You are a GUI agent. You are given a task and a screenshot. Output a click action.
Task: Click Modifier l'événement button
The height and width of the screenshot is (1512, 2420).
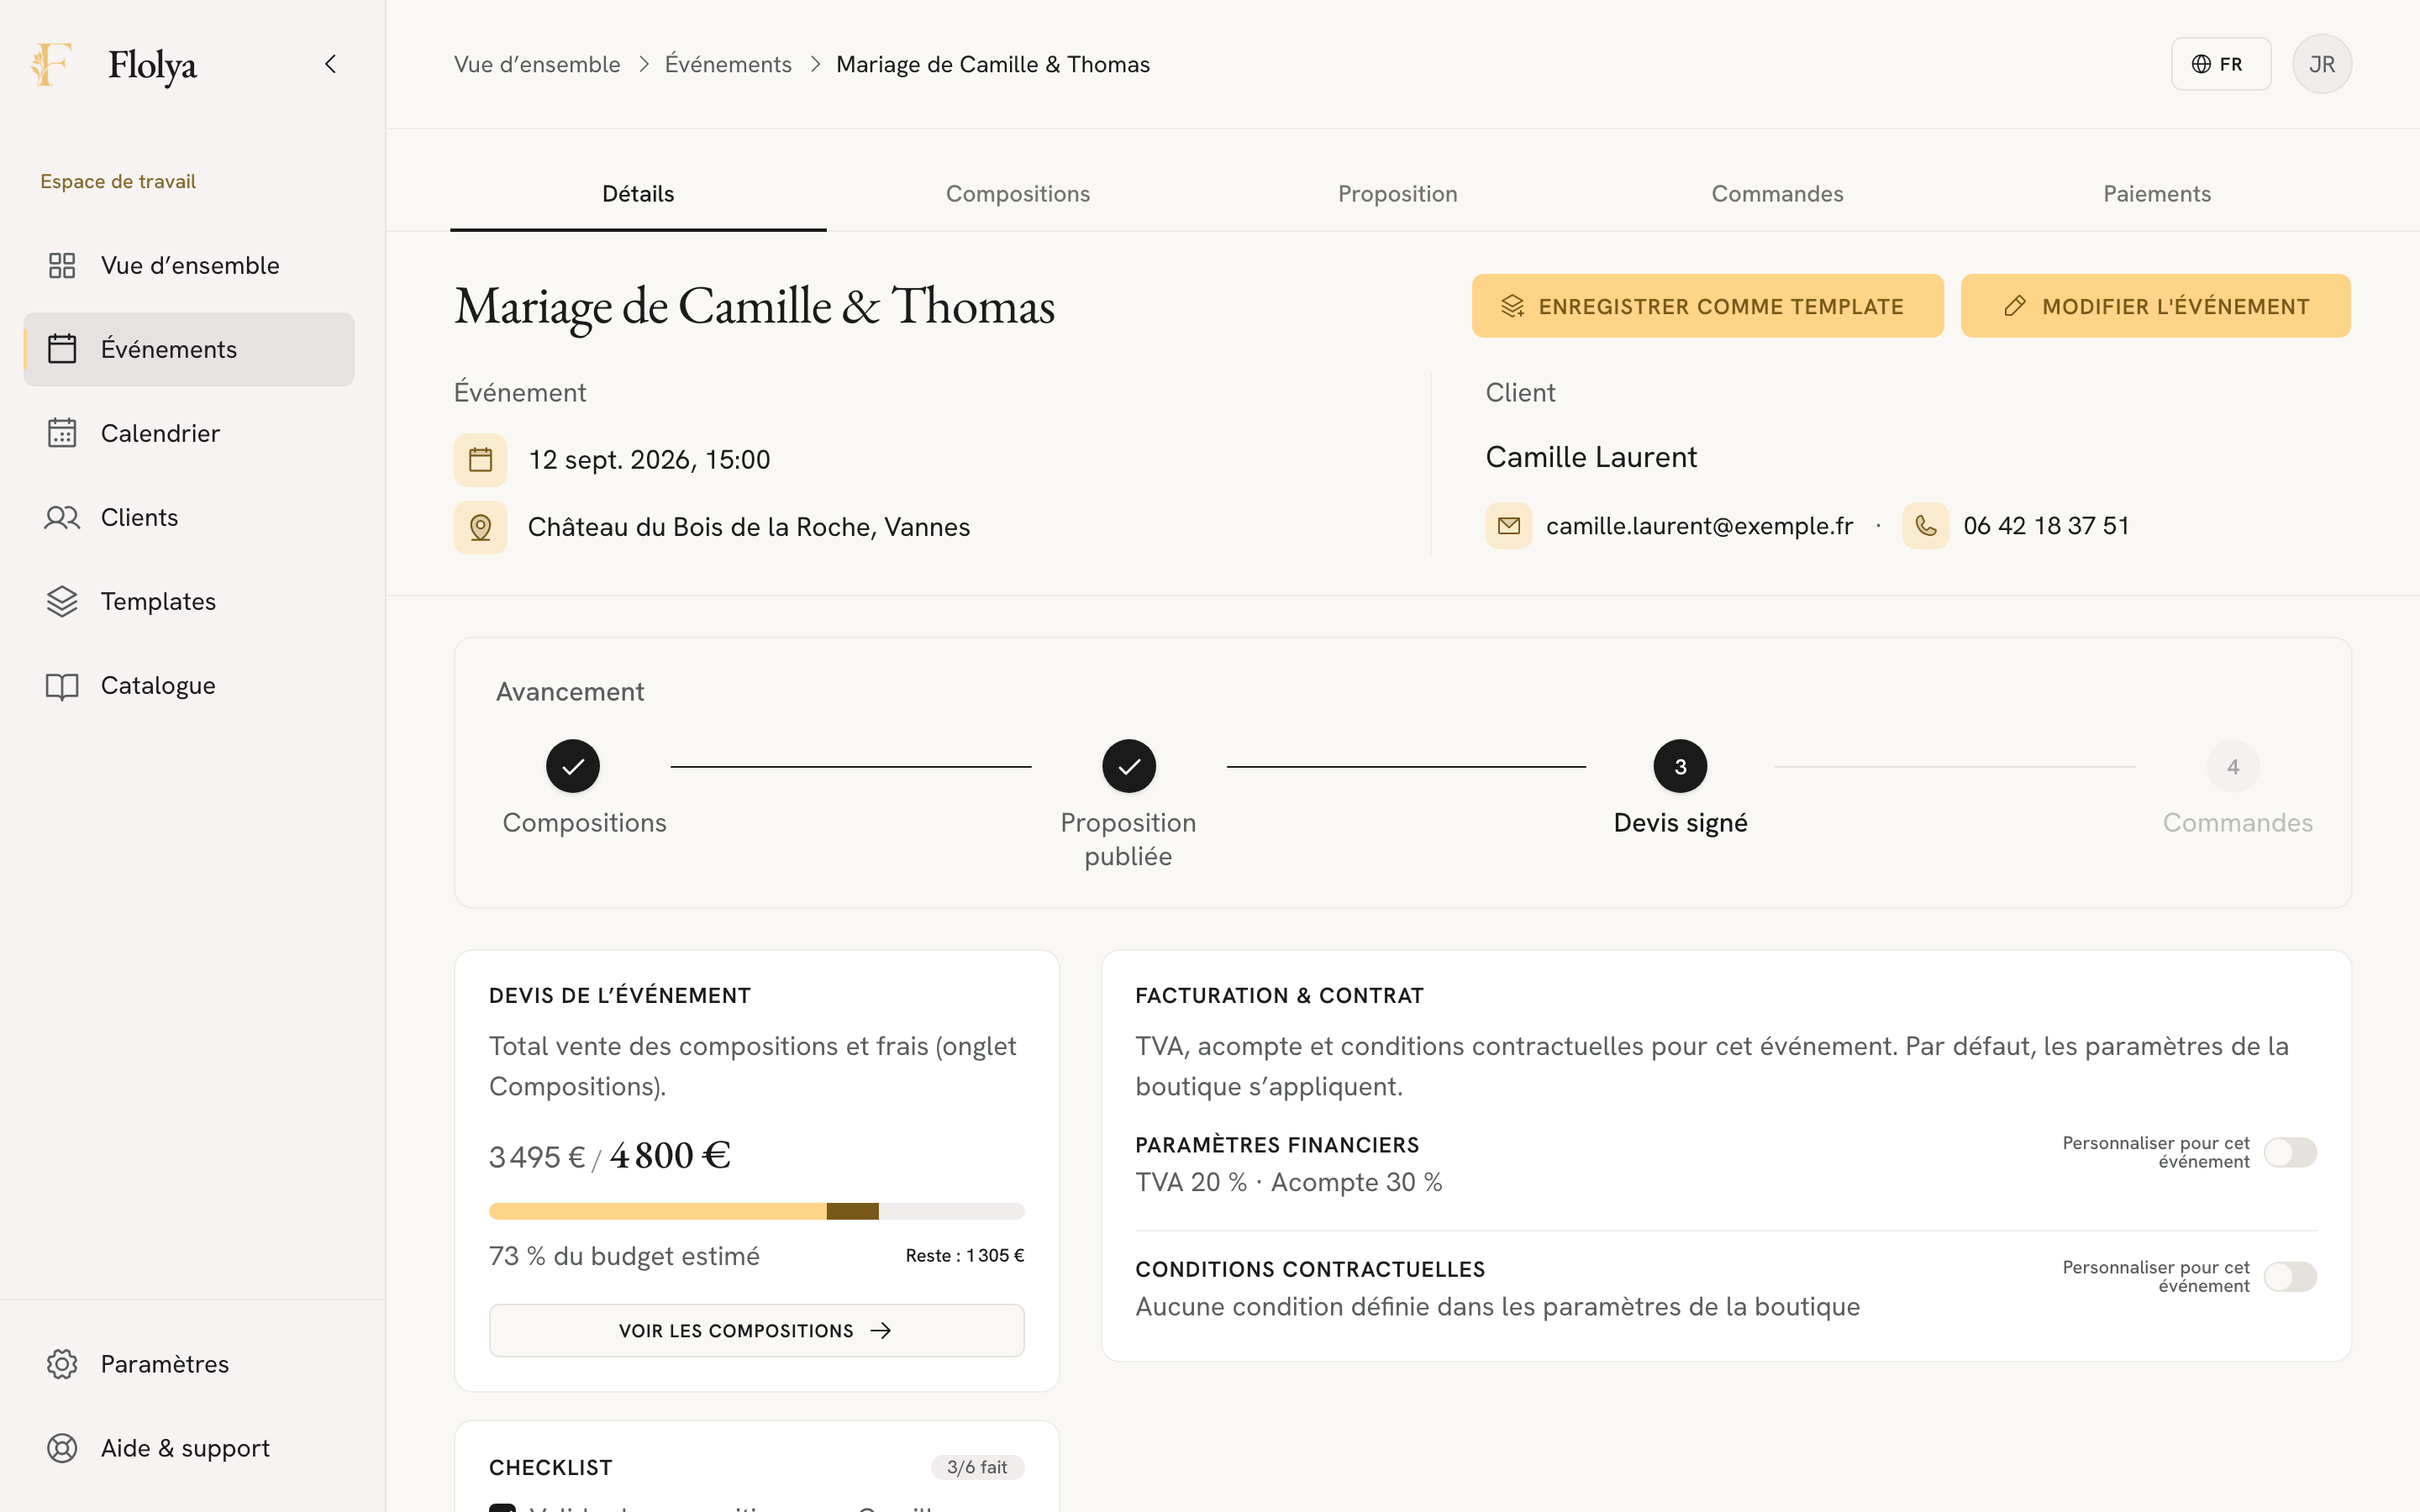tap(2155, 306)
